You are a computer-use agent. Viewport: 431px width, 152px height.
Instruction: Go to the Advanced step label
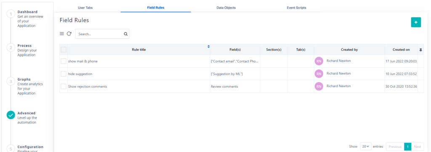coord(27,113)
